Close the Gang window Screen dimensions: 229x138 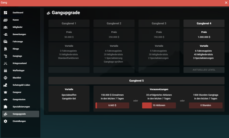(226, 3)
